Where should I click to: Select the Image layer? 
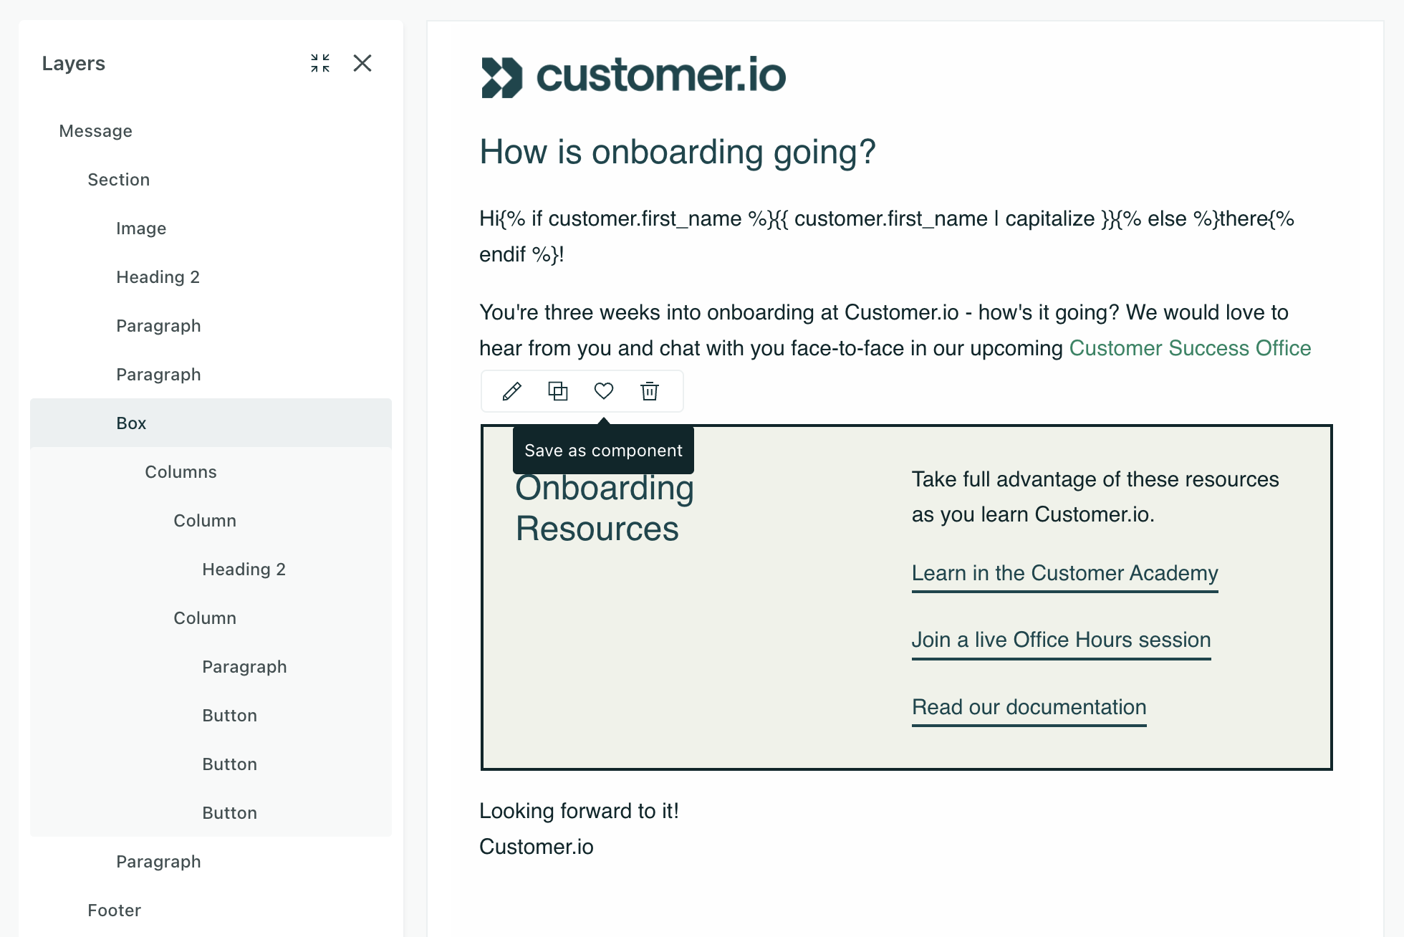[x=141, y=229]
